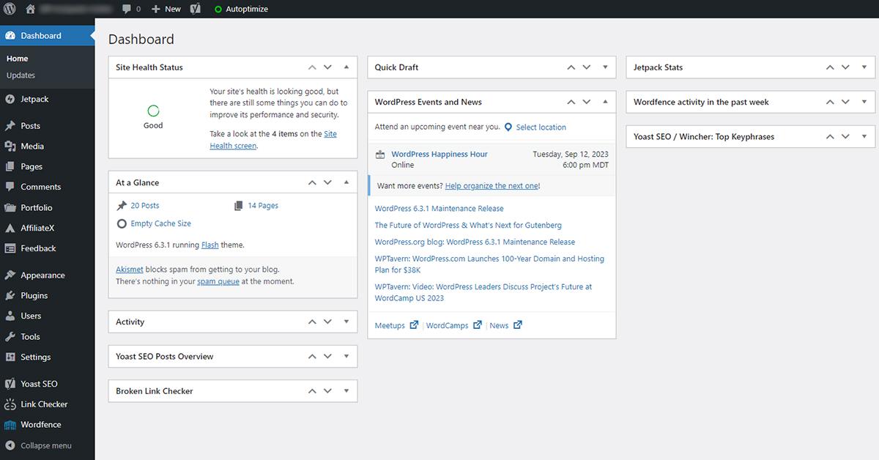Open the Site Health screen link
The width and height of the screenshot is (879, 460).
coord(273,140)
